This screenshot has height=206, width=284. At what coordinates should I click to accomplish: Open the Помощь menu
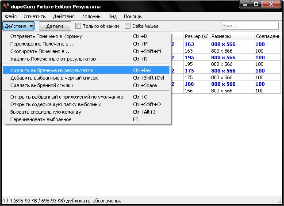(133, 16)
